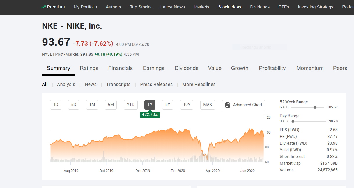Go to Authors page
The width and height of the screenshot is (354, 188).
[x=113, y=7]
